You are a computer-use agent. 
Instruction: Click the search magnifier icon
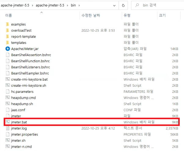click(x=137, y=5)
